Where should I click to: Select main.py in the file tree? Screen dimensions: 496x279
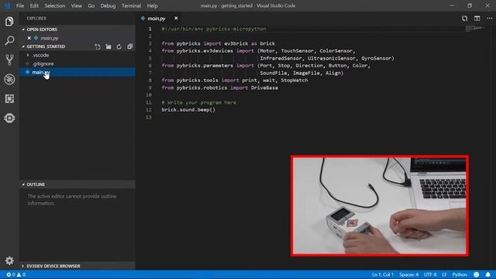pos(77,72)
